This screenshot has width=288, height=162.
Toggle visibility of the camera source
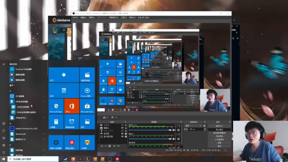click(122, 128)
